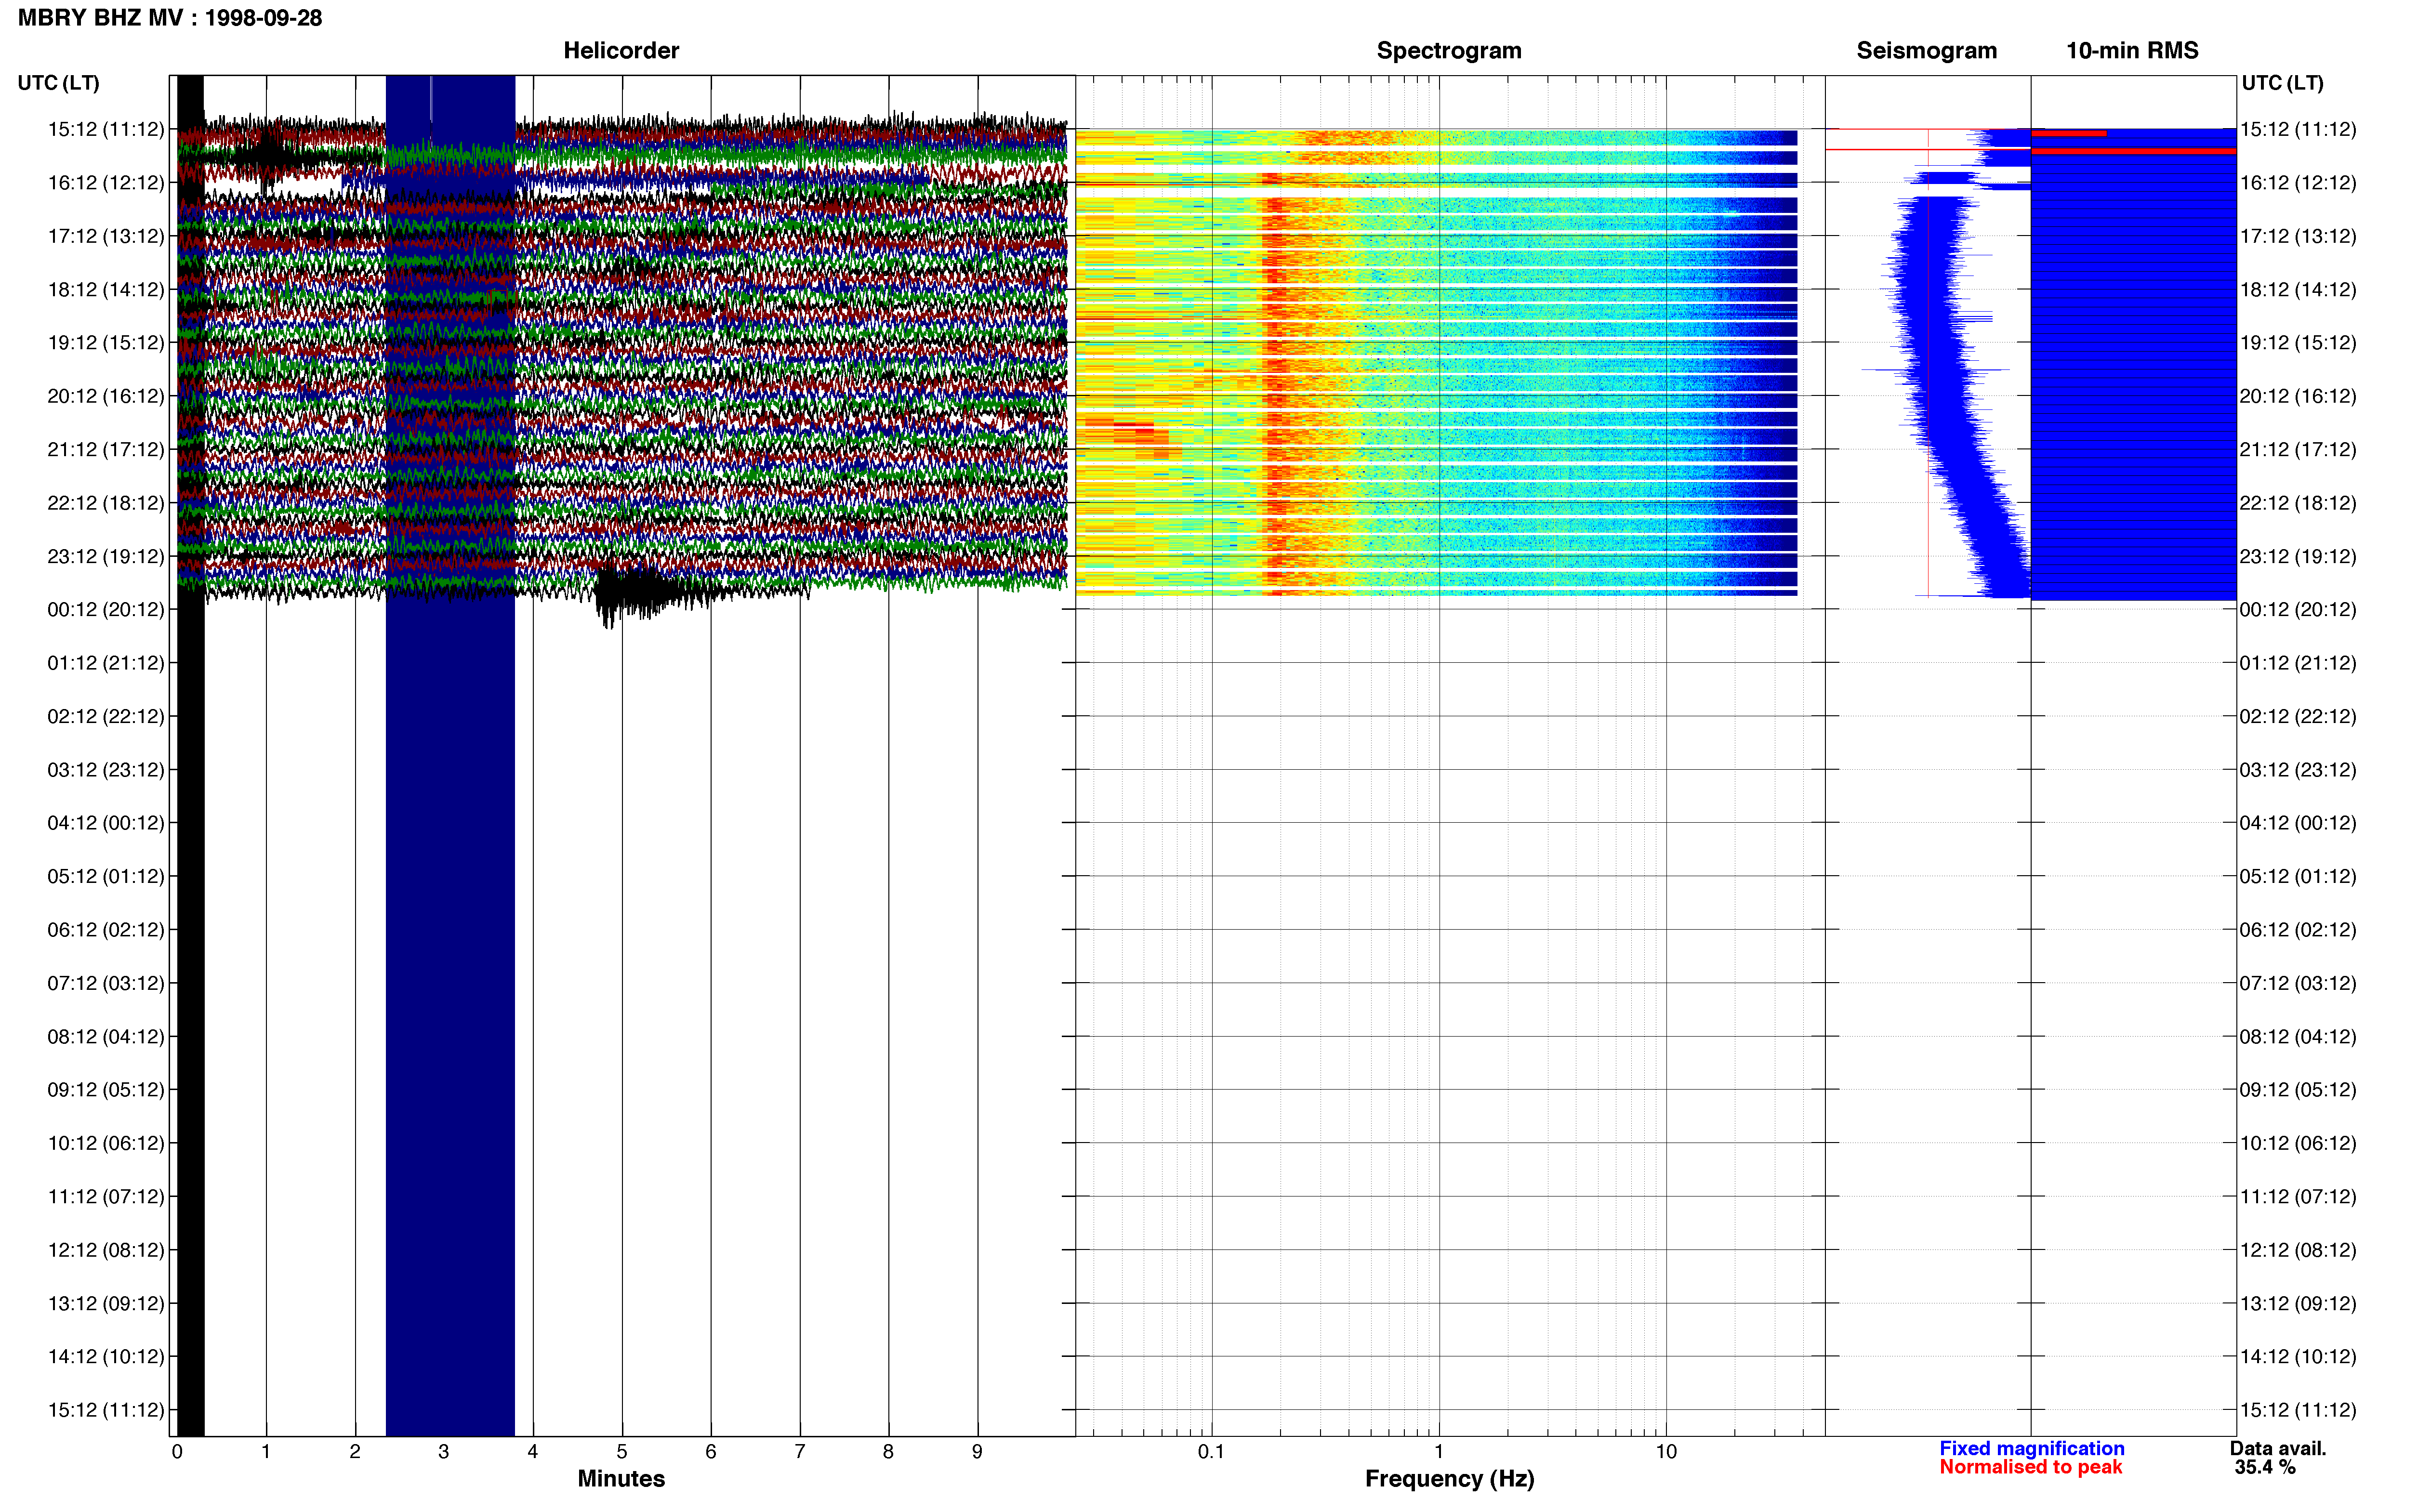Click the '7' tick on the Minutes axis
Viewport: 2418px width, 1512px height.
[x=800, y=1451]
